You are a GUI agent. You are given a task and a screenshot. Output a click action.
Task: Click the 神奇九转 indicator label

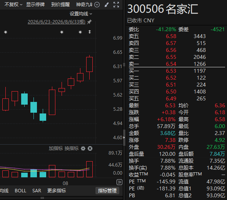(84, 5)
